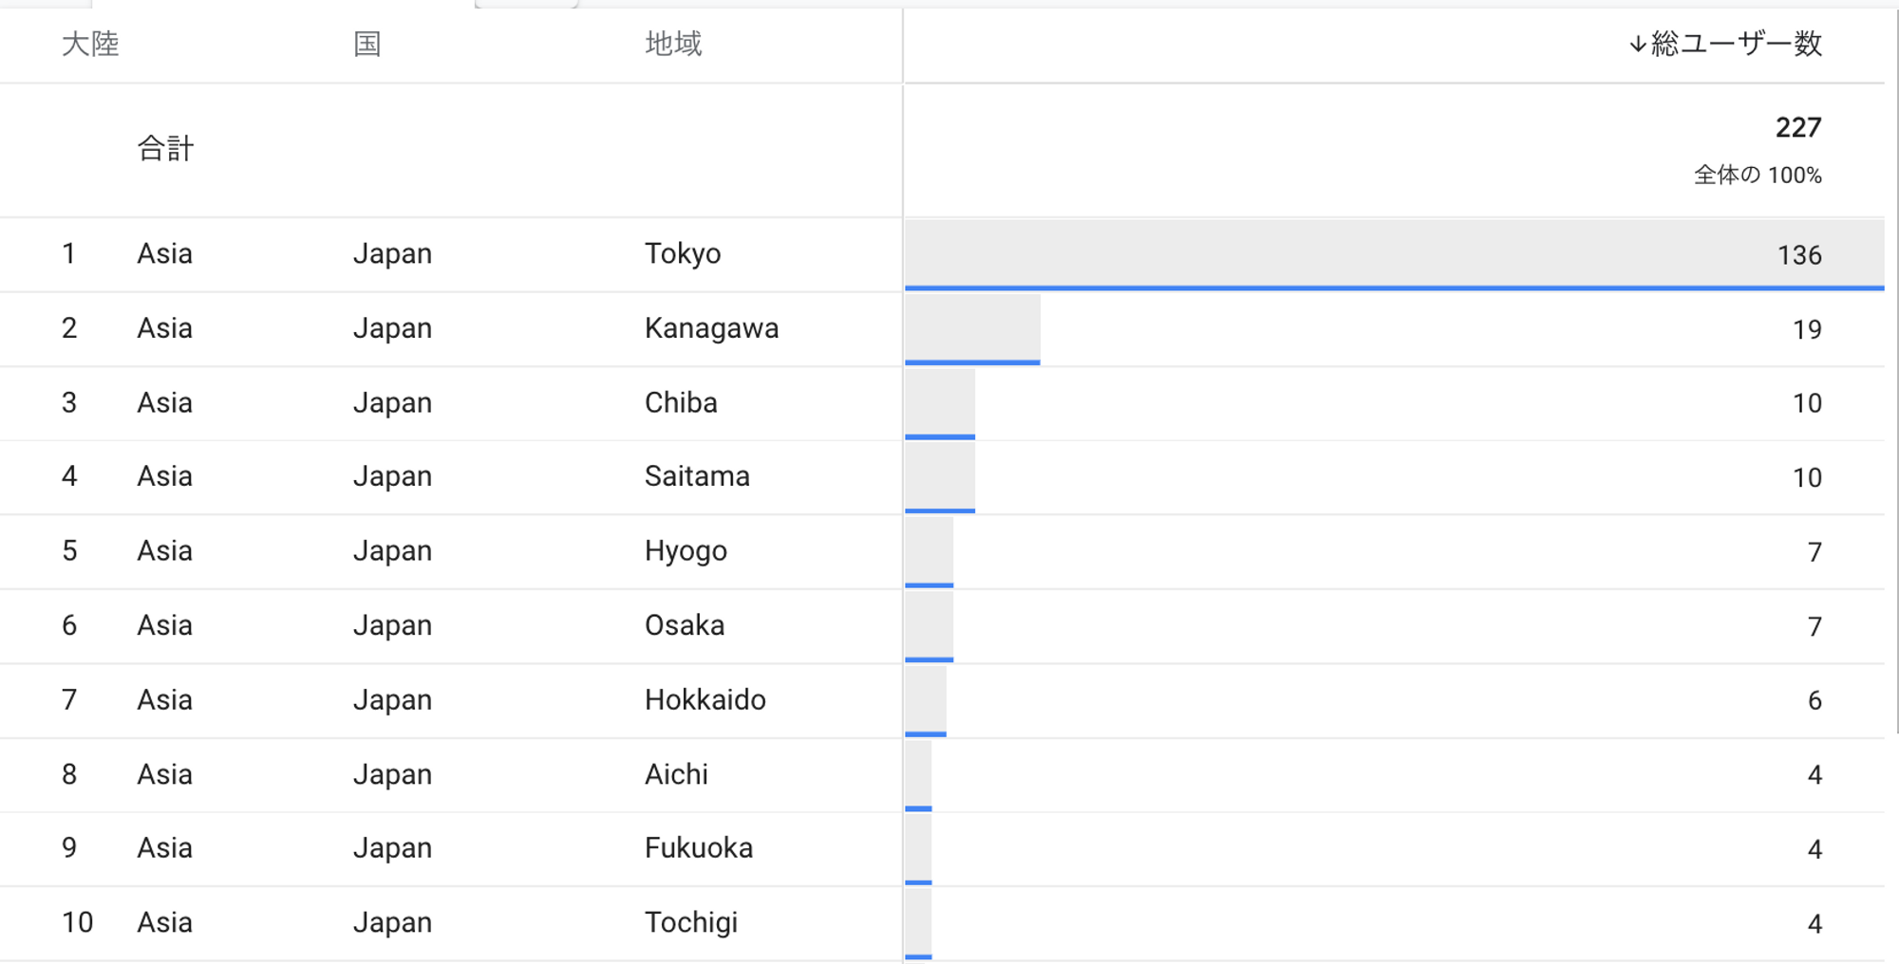1899x964 pixels.
Task: Click the descending sort arrow icon
Action: click(x=1637, y=45)
